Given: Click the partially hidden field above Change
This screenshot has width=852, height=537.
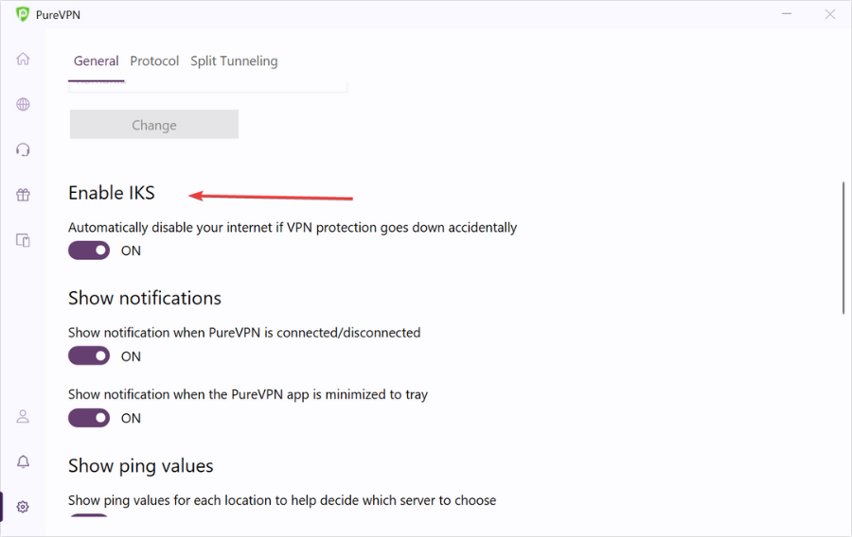Looking at the screenshot, I should pyautogui.click(x=208, y=87).
